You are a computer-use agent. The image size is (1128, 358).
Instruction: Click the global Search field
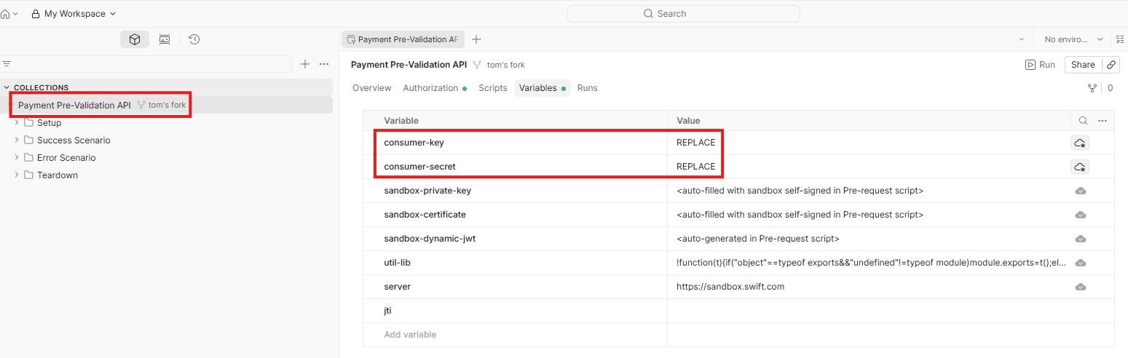pos(683,14)
